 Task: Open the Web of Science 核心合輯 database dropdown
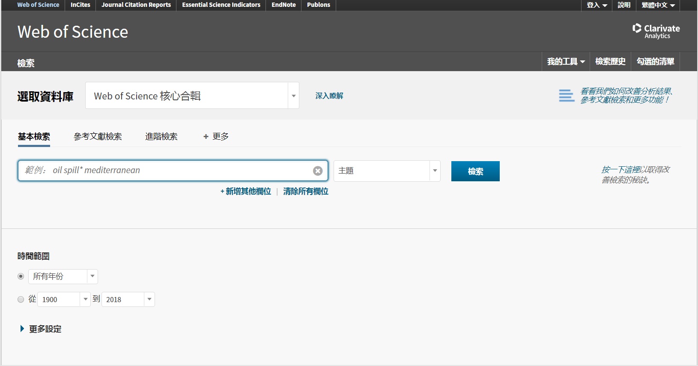(x=192, y=96)
